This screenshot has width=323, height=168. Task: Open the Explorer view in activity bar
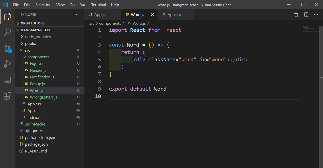pyautogui.click(x=7, y=17)
